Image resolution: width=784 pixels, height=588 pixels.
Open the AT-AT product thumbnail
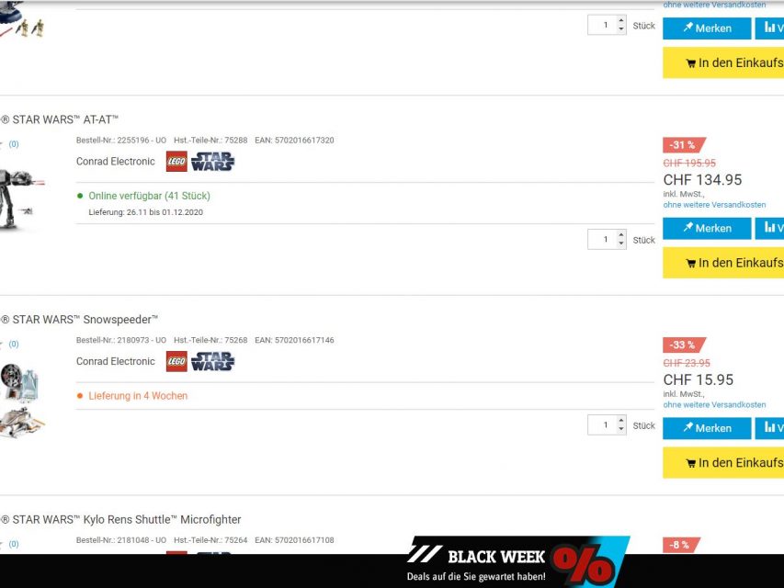coord(20,200)
